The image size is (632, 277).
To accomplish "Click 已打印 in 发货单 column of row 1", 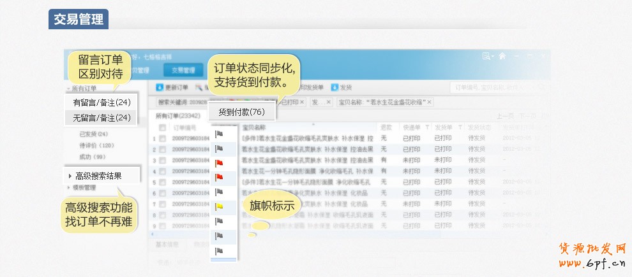I will pos(442,138).
